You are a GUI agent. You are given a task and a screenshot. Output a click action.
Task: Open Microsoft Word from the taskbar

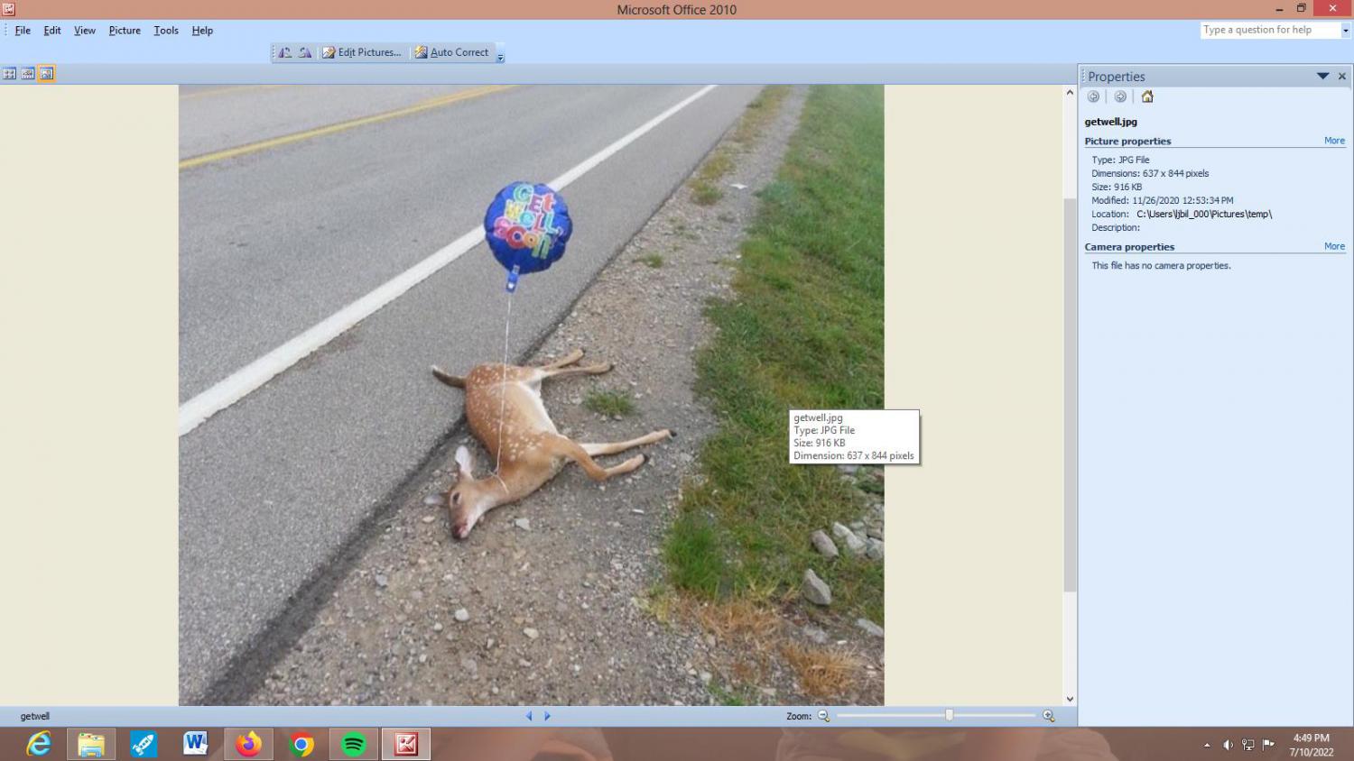[x=196, y=744]
